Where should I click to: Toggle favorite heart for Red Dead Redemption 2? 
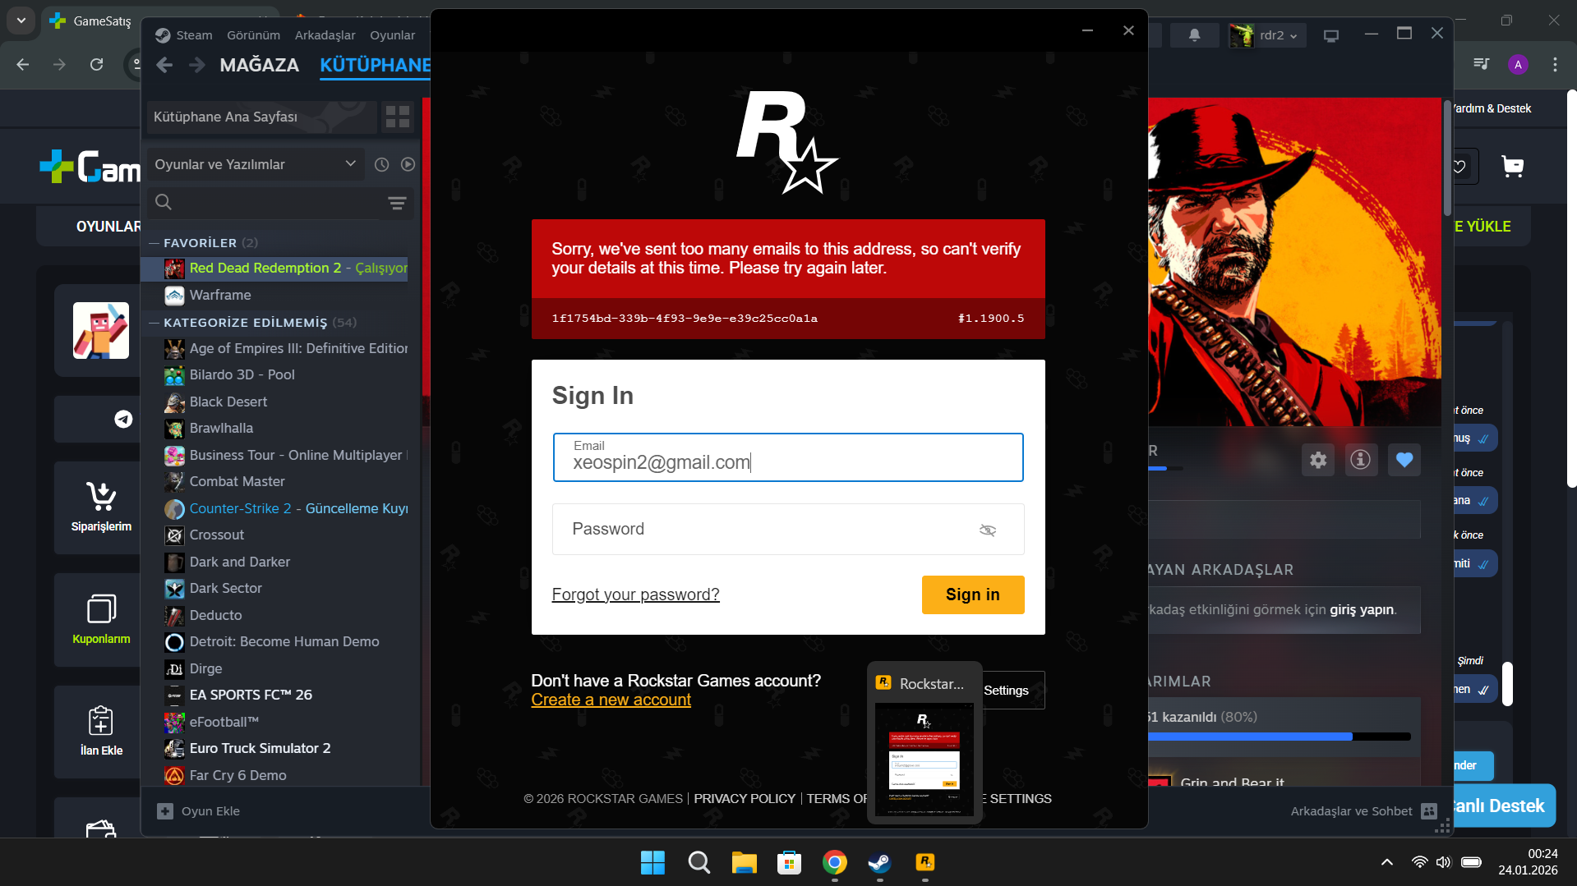1404,460
